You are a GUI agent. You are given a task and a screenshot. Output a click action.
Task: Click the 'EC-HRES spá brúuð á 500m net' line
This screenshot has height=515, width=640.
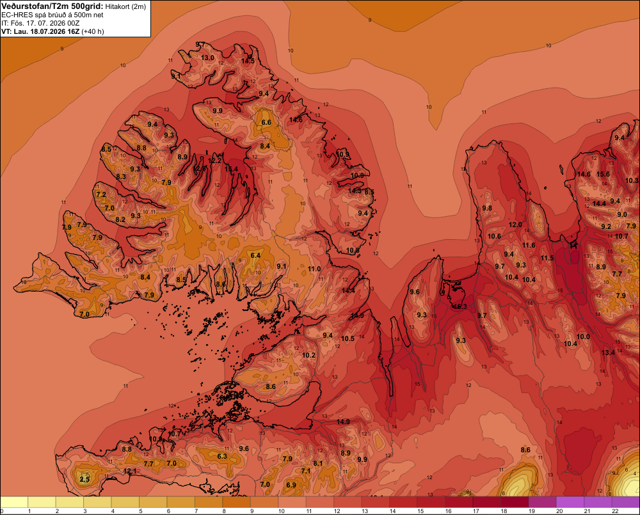pos(52,15)
